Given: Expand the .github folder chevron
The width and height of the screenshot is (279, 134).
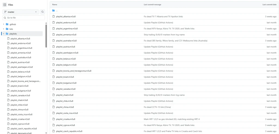Looking at the screenshot, I should (4, 24).
